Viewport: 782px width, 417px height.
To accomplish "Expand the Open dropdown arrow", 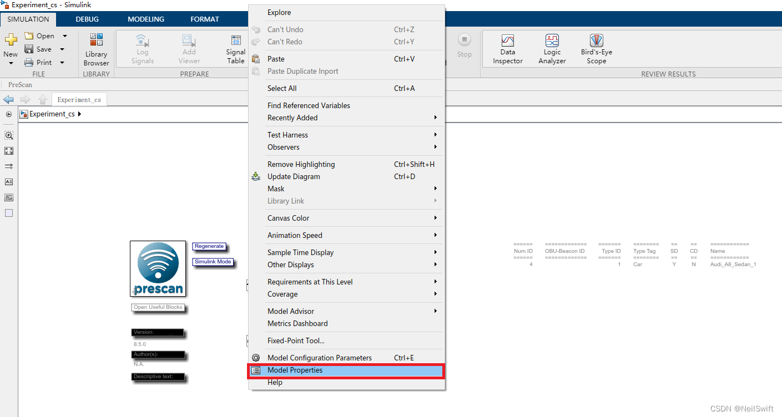I will click(64, 36).
